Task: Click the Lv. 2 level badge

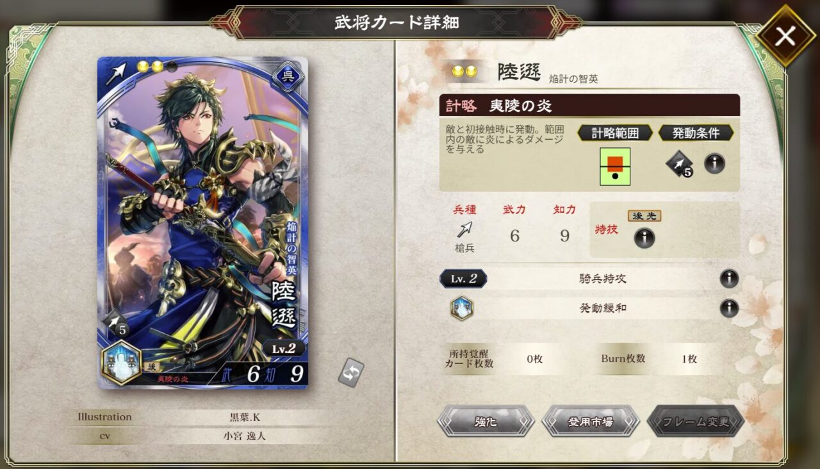Action: click(463, 279)
